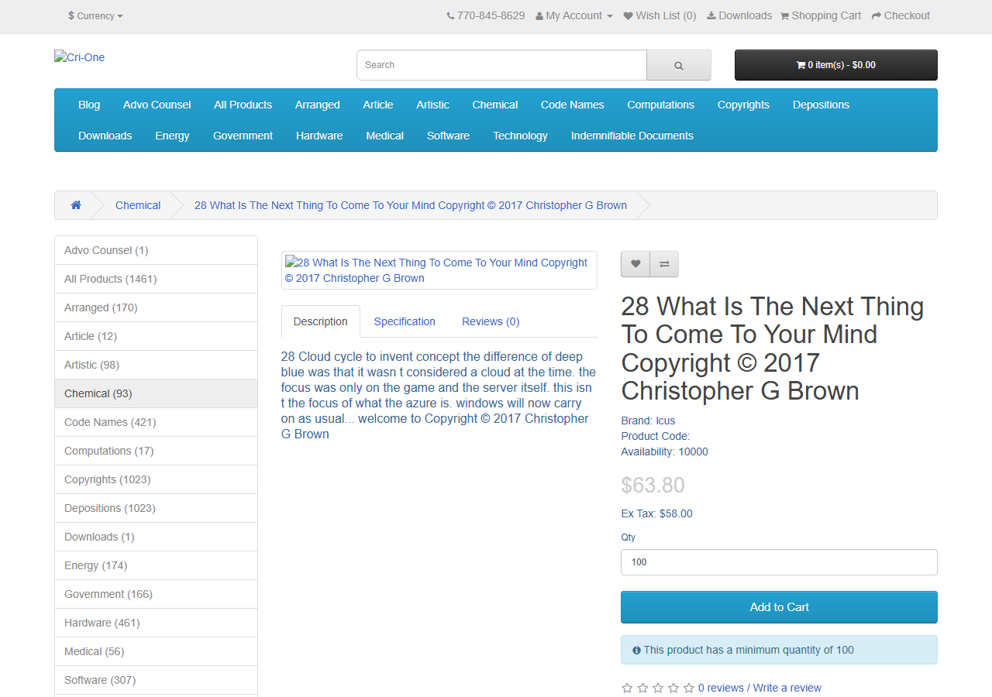Focus the Search input field
The width and height of the screenshot is (992, 697).
(501, 65)
